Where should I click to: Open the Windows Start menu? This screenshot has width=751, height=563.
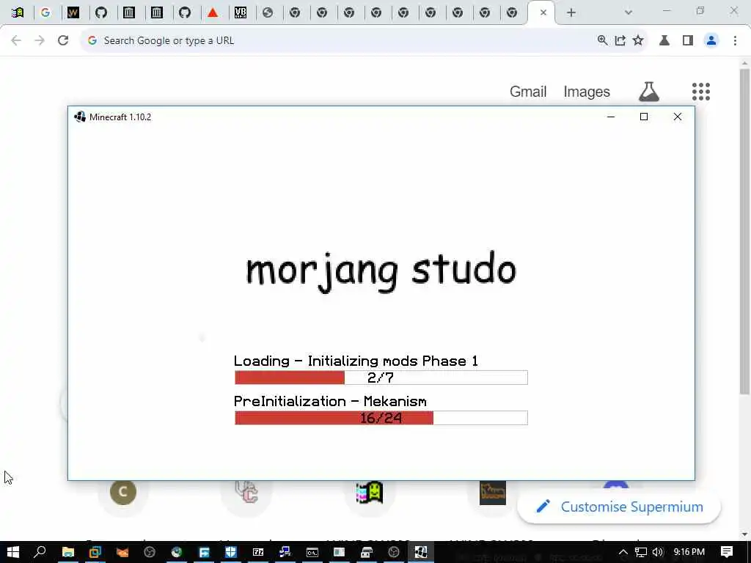pos(13,552)
